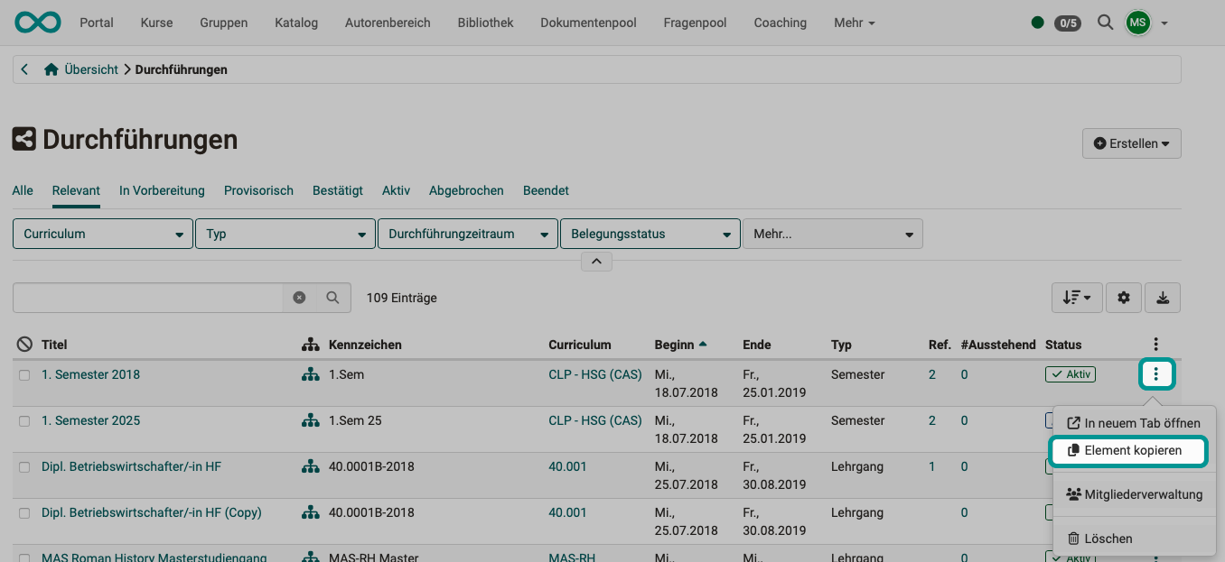Select the checkbox next to 'Dipl. Betriebswirtschafter/-in HF'
The width and height of the screenshot is (1225, 562).
(x=23, y=466)
